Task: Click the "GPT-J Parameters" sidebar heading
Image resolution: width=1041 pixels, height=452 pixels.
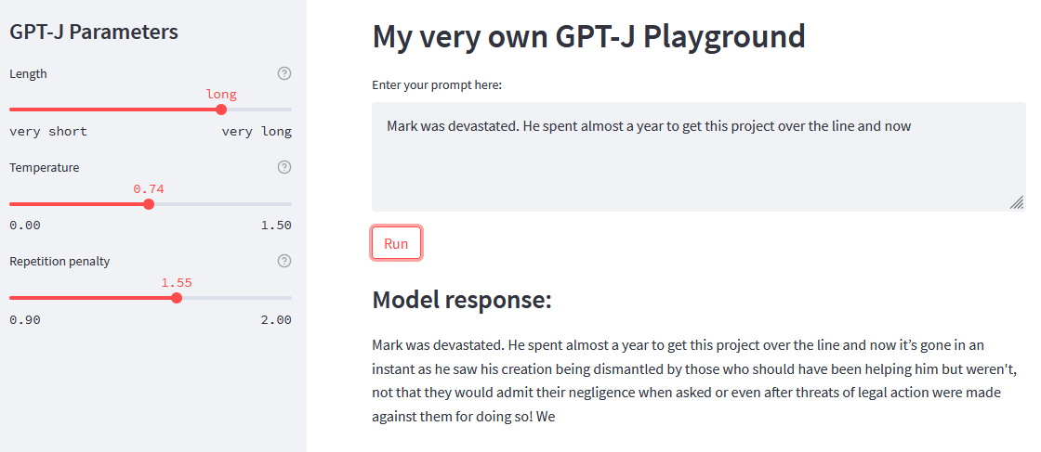Action: (x=94, y=32)
